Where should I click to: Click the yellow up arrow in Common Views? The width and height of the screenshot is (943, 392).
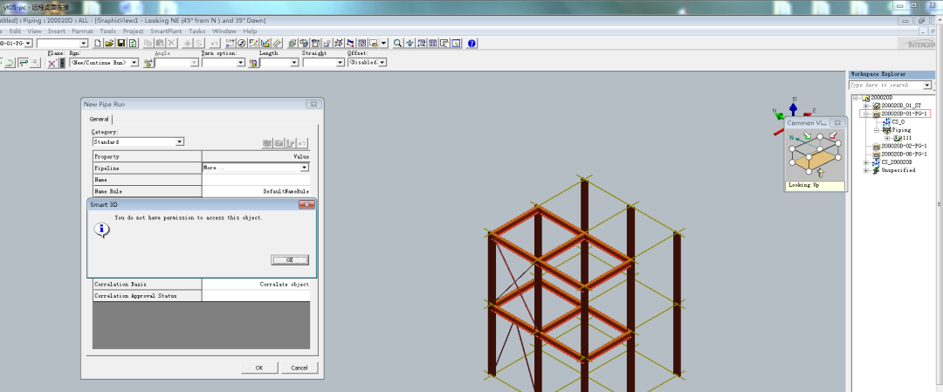(820, 174)
